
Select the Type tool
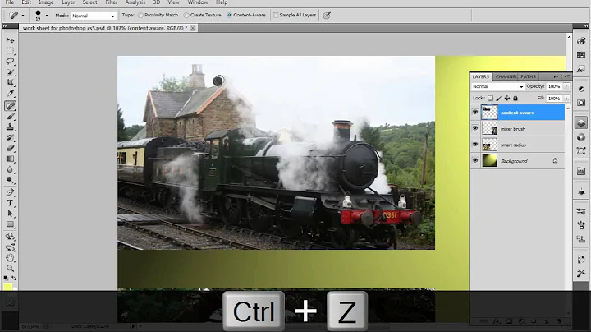pyautogui.click(x=10, y=203)
